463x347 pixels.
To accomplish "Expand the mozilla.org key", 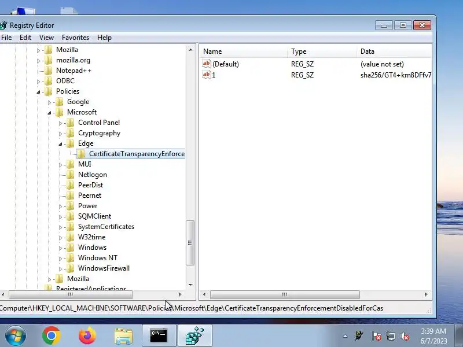I will 38,61.
